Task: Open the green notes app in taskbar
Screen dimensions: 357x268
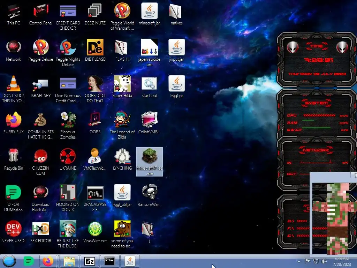Action: [29, 261]
